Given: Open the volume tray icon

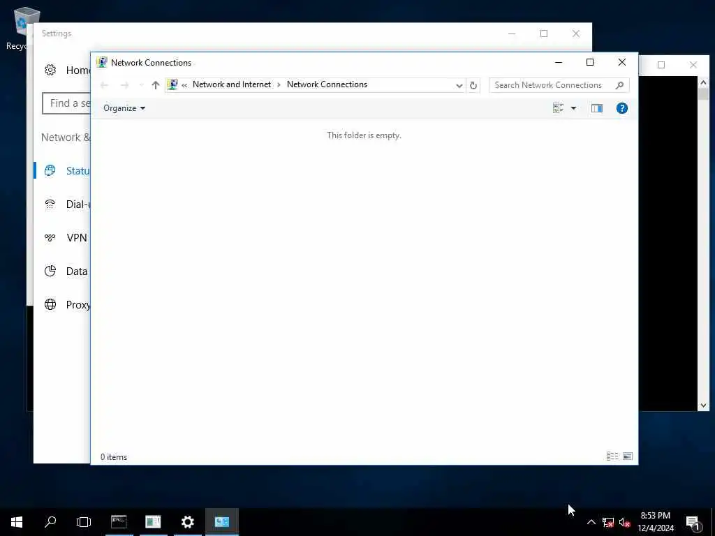Looking at the screenshot, I should coord(624,522).
